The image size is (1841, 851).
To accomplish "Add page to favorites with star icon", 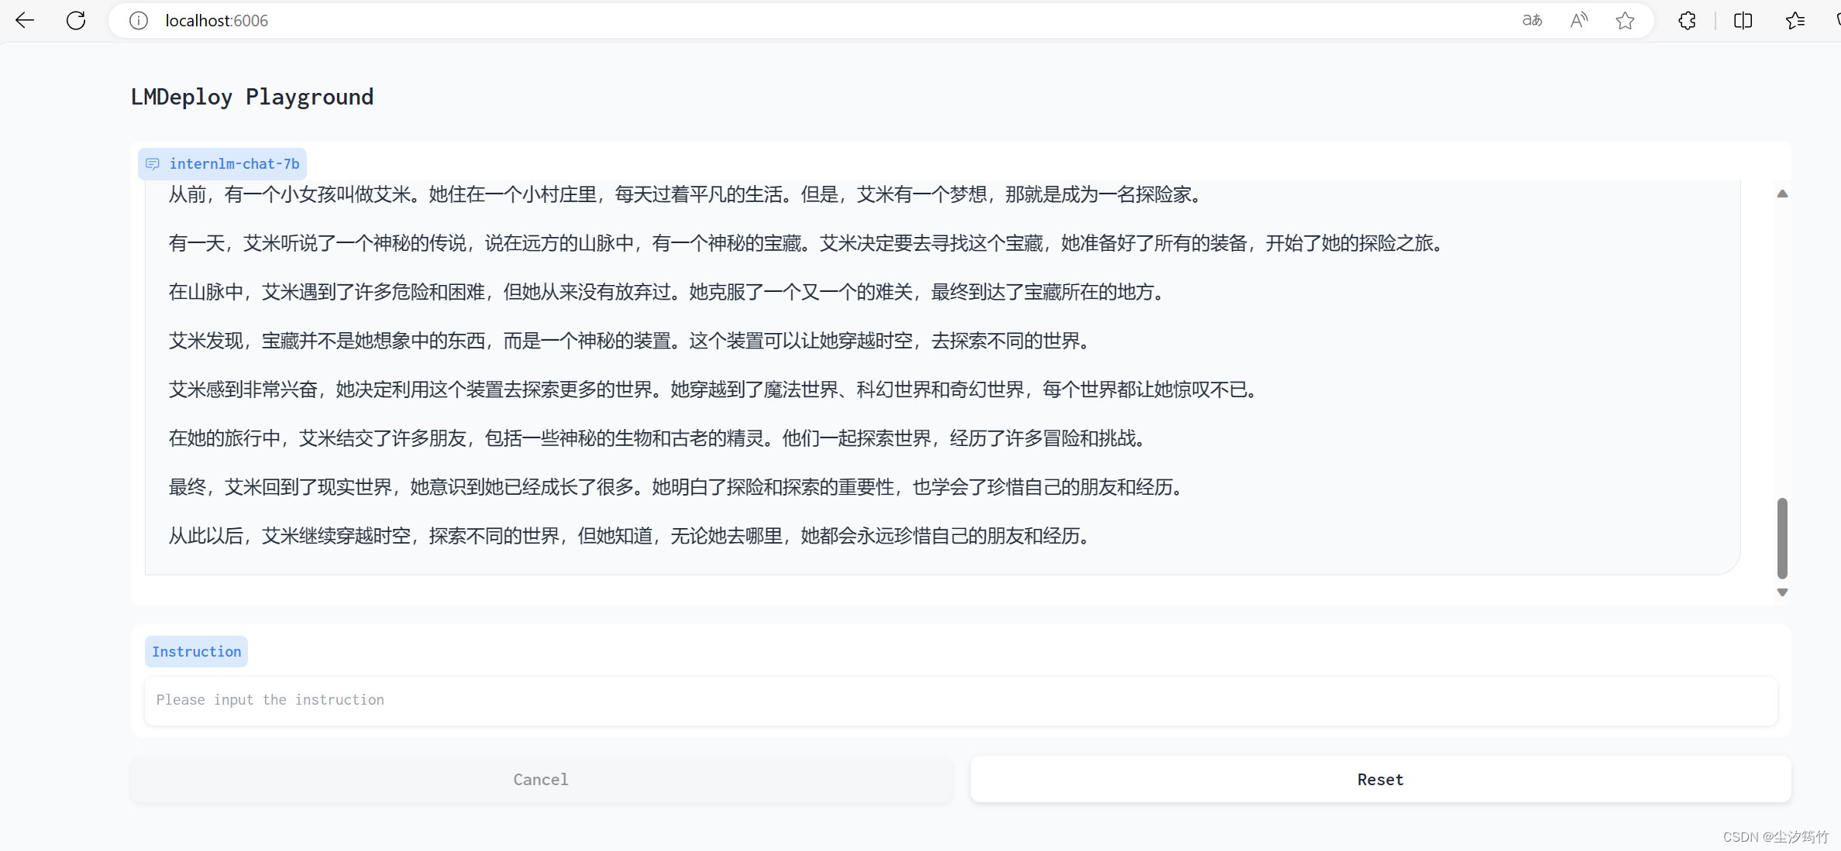I will click(1625, 21).
